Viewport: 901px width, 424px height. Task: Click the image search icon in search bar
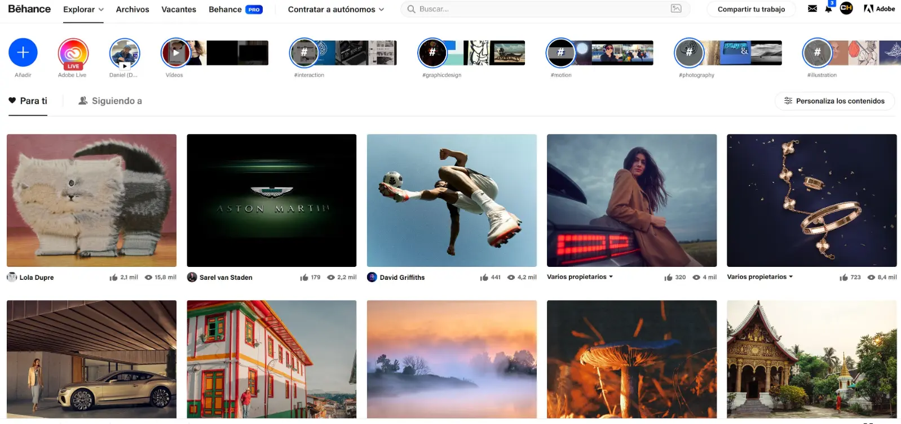point(676,8)
